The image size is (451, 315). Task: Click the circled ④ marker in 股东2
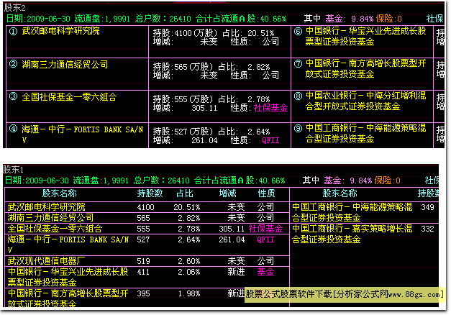13,129
